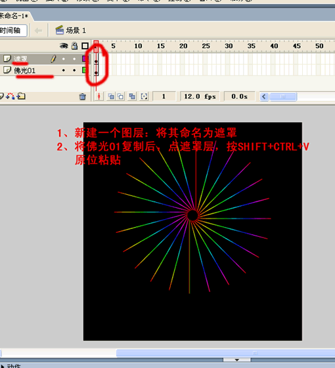335x368 pixels.
Task: Click the timeline horizontal scrollbar thumb
Action: pyautogui.click(x=283, y=96)
